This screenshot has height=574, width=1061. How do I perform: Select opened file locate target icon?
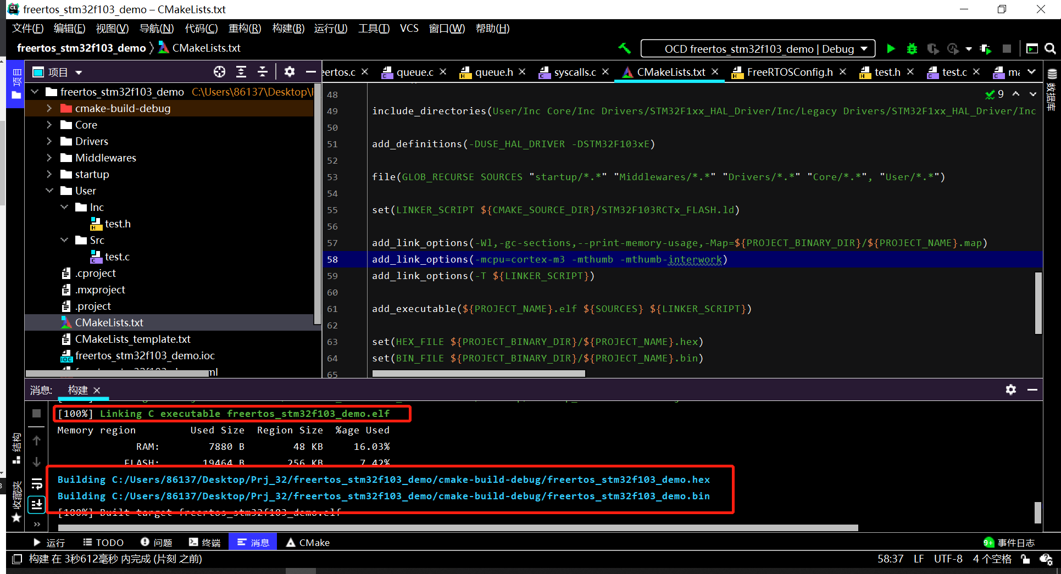pyautogui.click(x=219, y=72)
